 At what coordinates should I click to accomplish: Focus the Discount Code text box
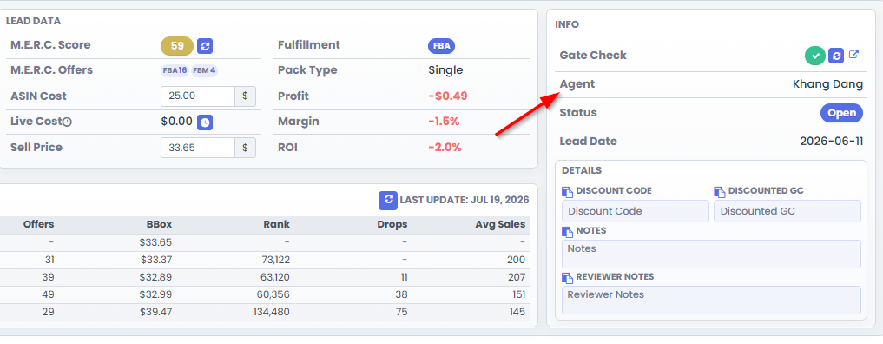coord(636,212)
